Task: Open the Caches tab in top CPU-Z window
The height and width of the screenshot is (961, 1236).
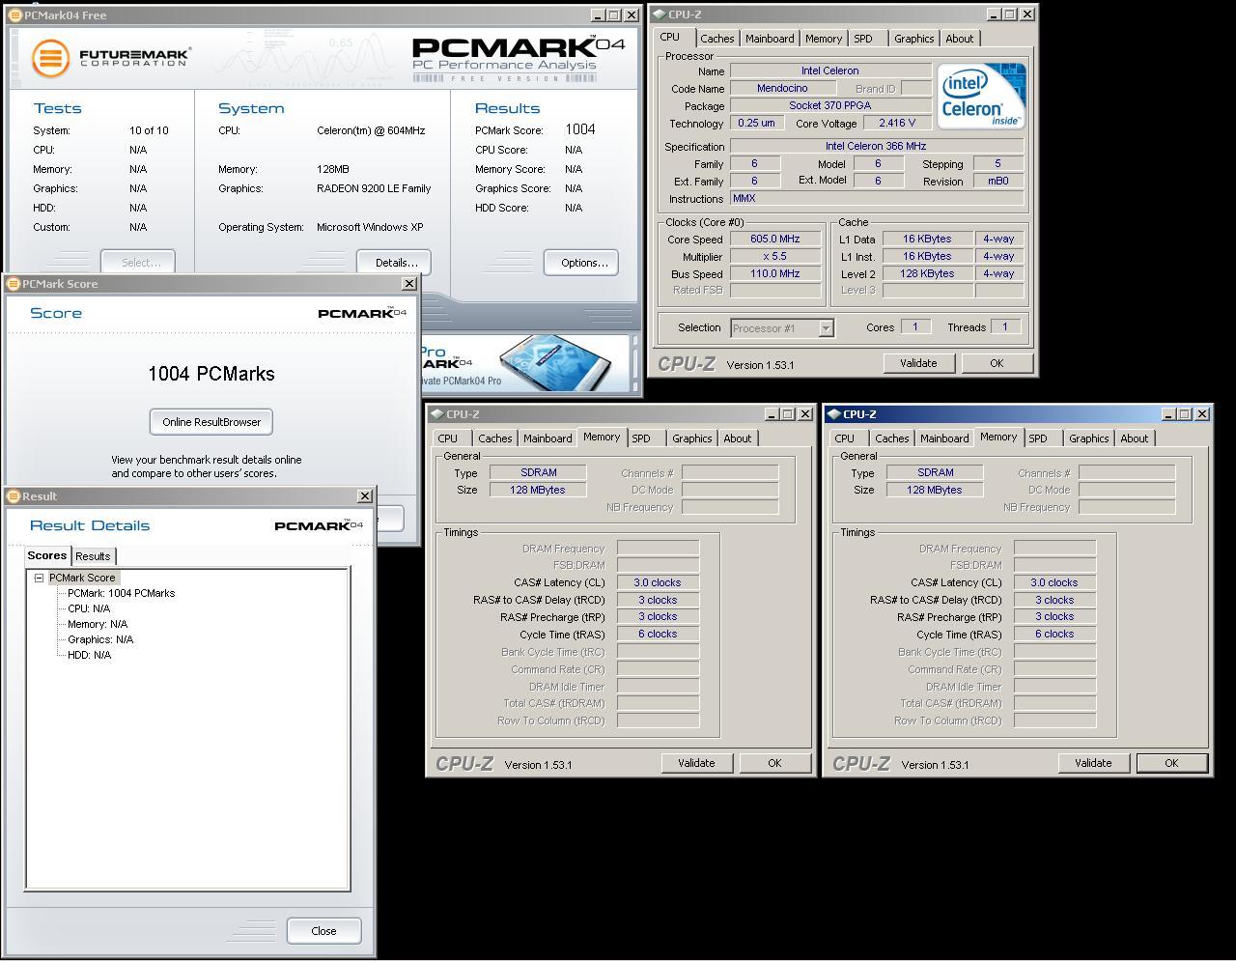Action: click(716, 39)
